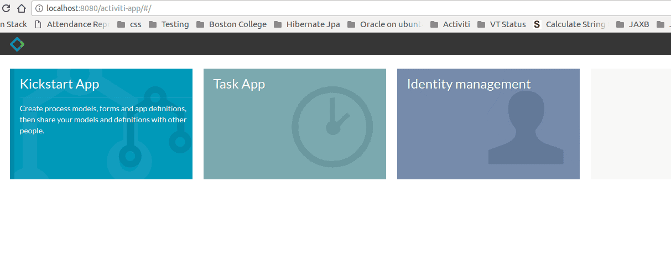
Task: Open the Testing bookmark folder
Action: (x=169, y=24)
